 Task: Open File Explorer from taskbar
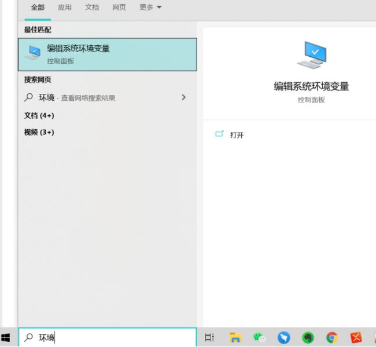235,337
